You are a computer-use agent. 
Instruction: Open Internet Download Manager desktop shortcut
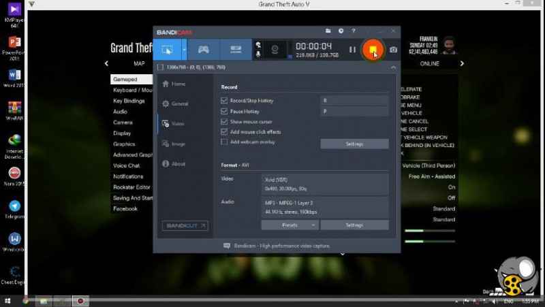pos(14,146)
